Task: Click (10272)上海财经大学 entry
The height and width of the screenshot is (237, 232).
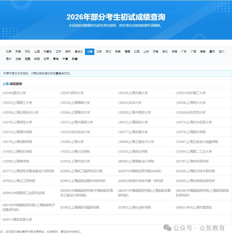Action: (x=133, y=122)
